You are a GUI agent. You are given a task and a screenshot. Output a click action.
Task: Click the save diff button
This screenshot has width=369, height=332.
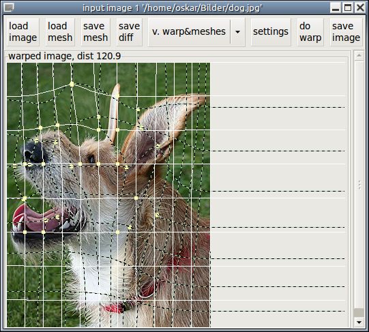click(x=129, y=32)
